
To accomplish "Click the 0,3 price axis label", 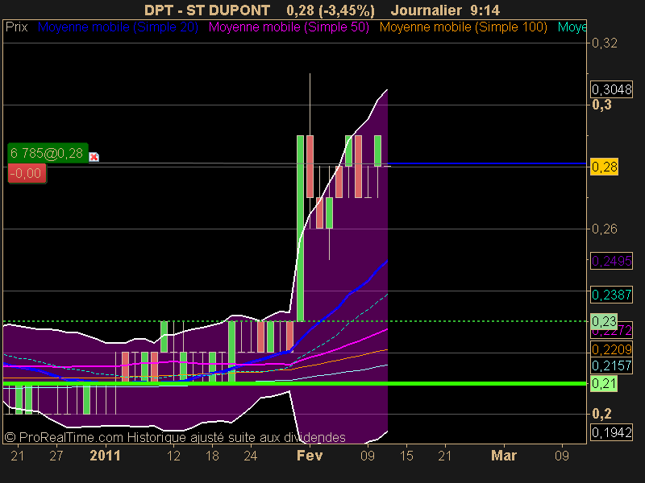I will [601, 105].
